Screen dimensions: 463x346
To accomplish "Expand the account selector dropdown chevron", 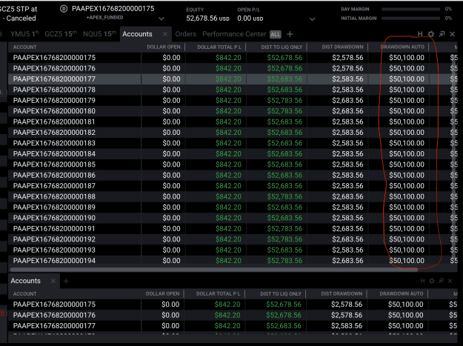I will pyautogui.click(x=161, y=19).
